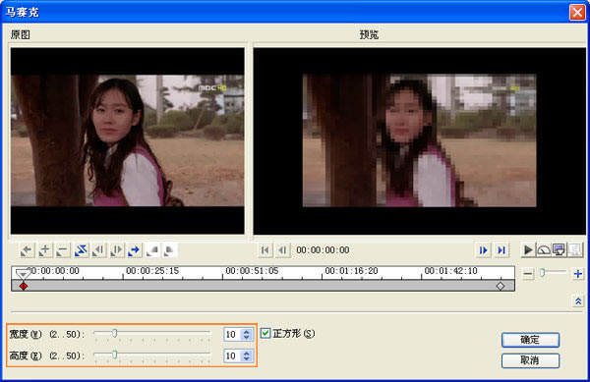Open the playback speed icon
Screen dimensions: 590x382
pyautogui.click(x=544, y=249)
